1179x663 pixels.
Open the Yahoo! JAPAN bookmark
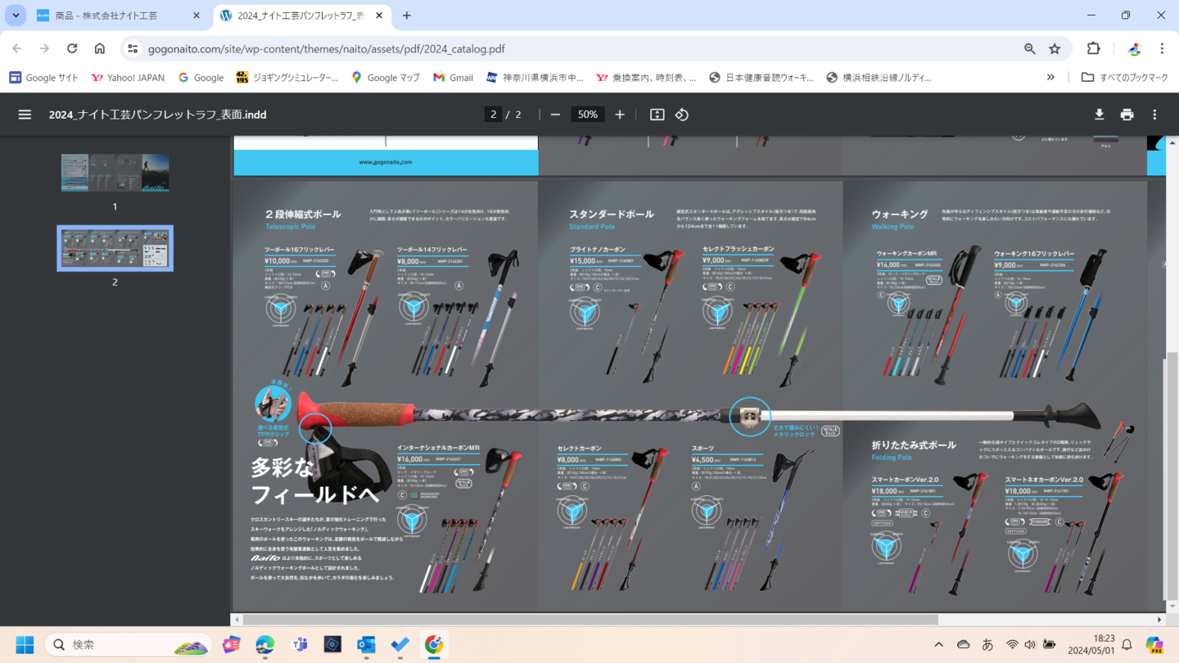click(128, 78)
